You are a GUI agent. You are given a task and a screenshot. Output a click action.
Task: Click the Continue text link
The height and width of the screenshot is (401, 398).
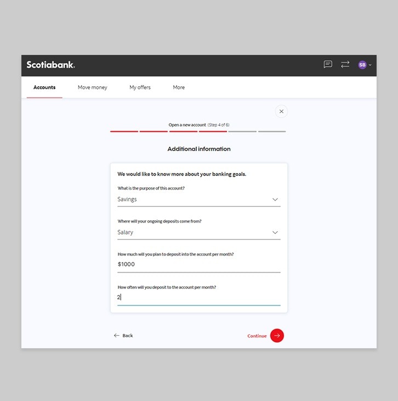(x=257, y=336)
